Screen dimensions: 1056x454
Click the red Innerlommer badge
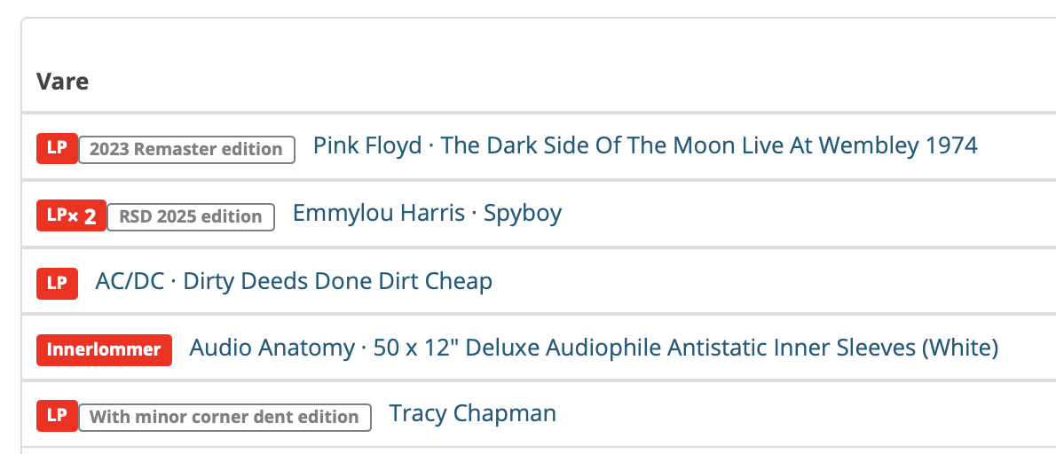click(x=104, y=349)
